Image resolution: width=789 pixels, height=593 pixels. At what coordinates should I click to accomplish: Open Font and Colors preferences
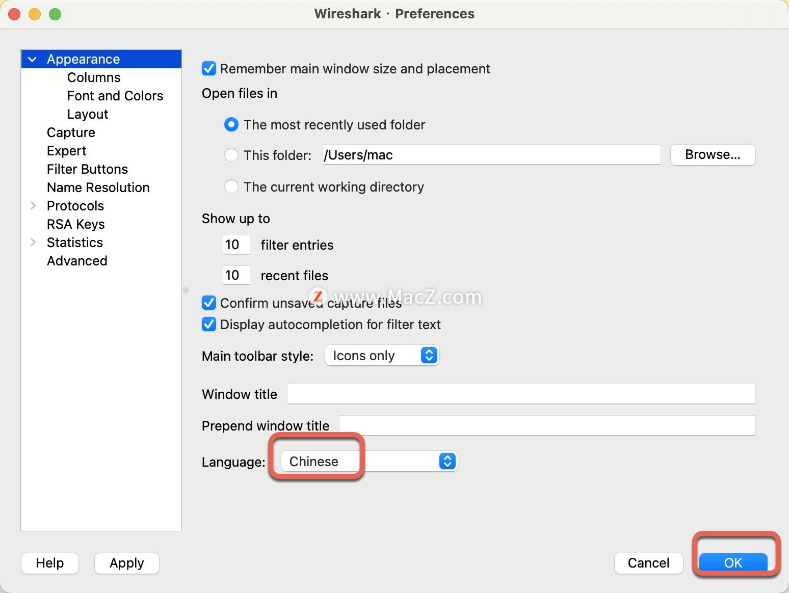click(x=115, y=96)
